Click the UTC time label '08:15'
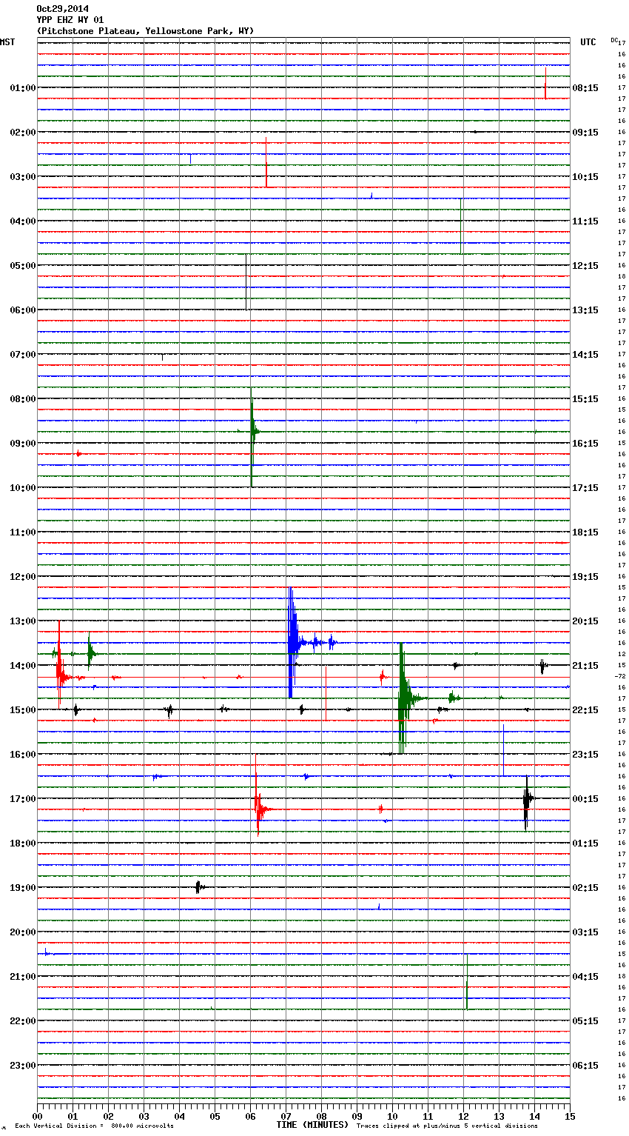The width and height of the screenshot is (629, 1136). 585,88
